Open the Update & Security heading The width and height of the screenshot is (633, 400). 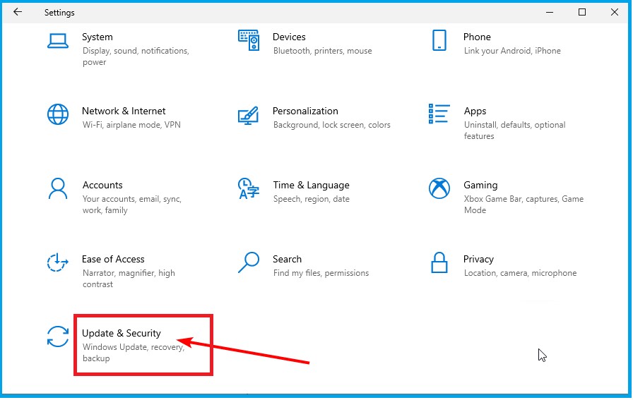pyautogui.click(x=122, y=333)
